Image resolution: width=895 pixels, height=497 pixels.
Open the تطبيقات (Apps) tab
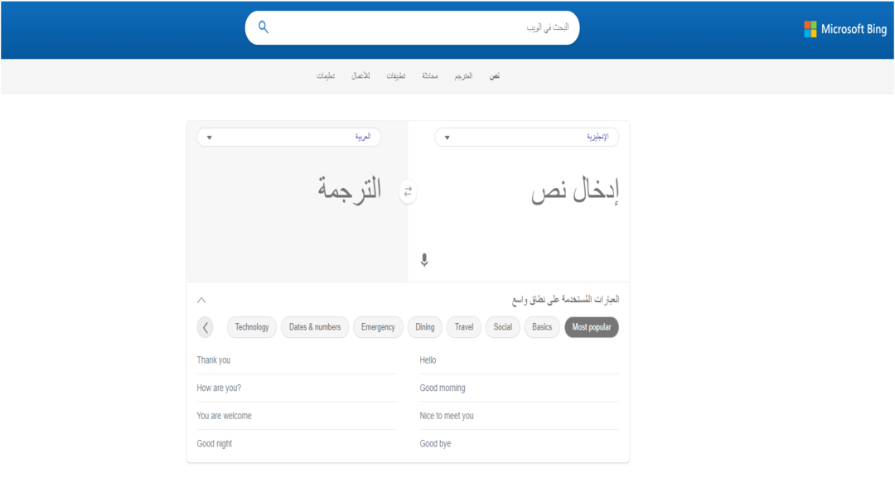[x=396, y=76]
